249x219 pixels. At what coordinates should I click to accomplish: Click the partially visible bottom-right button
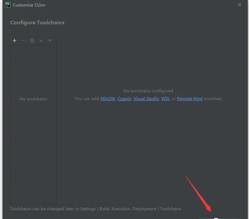(219, 218)
